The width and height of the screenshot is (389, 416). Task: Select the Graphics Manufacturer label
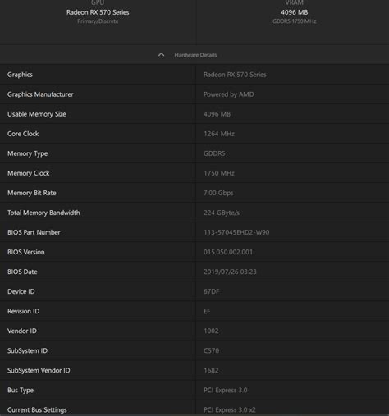click(x=40, y=94)
